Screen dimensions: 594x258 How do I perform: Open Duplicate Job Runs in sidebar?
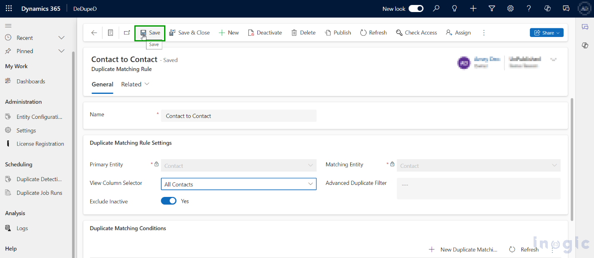coord(39,193)
